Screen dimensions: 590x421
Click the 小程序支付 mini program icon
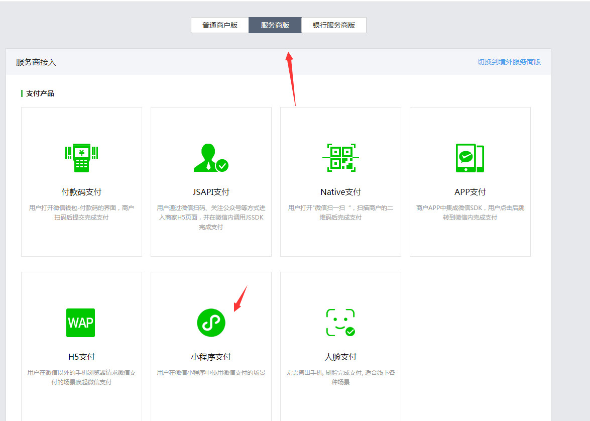[211, 323]
